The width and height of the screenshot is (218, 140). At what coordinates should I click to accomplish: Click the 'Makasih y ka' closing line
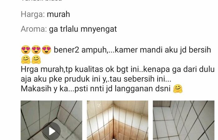(x=96, y=89)
